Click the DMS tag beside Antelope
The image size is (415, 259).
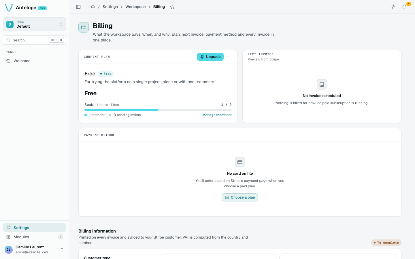coord(42,8)
